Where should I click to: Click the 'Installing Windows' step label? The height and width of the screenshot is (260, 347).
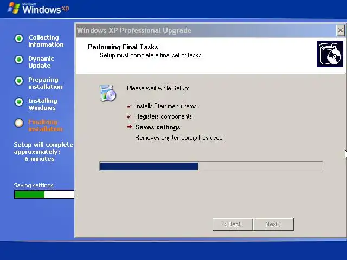click(43, 105)
